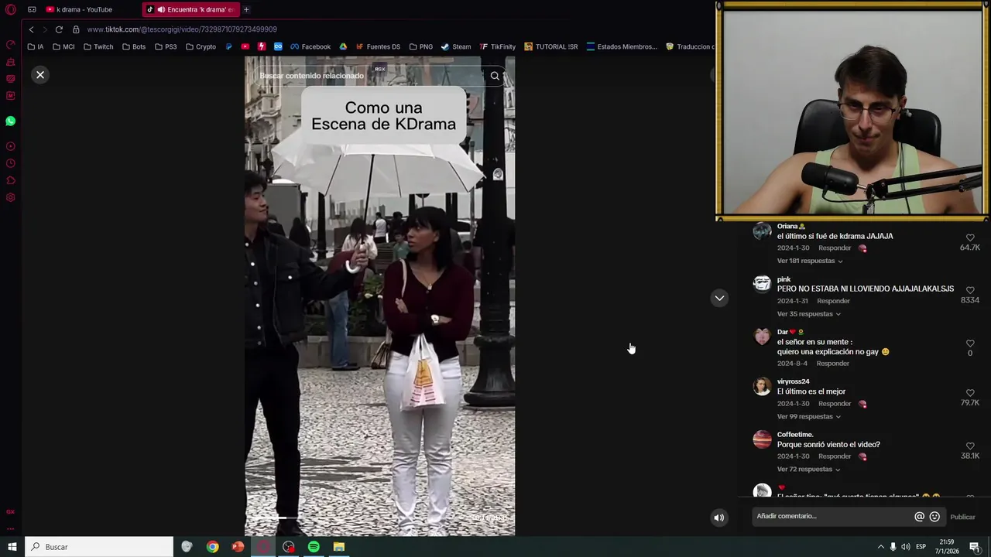Expand 'Ver 35 respuestas' under pink's comment
991x557 pixels.
(808, 314)
